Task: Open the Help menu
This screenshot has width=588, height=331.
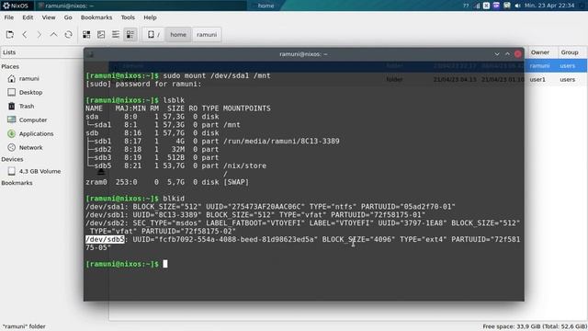Action: pyautogui.click(x=150, y=17)
